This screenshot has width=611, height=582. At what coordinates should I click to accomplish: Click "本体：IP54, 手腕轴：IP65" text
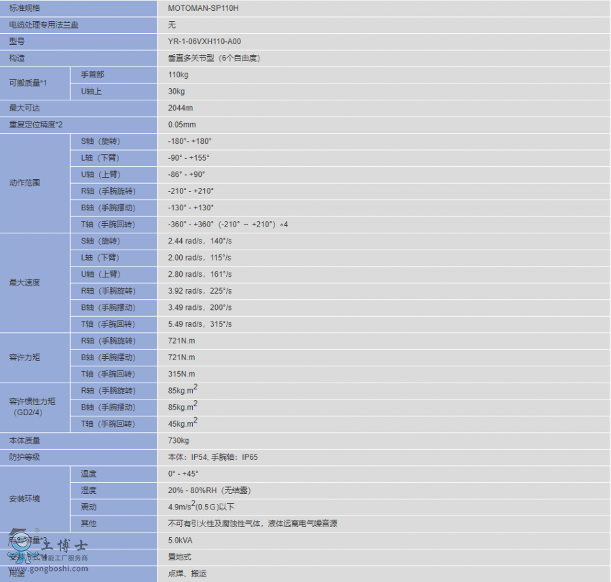point(212,457)
